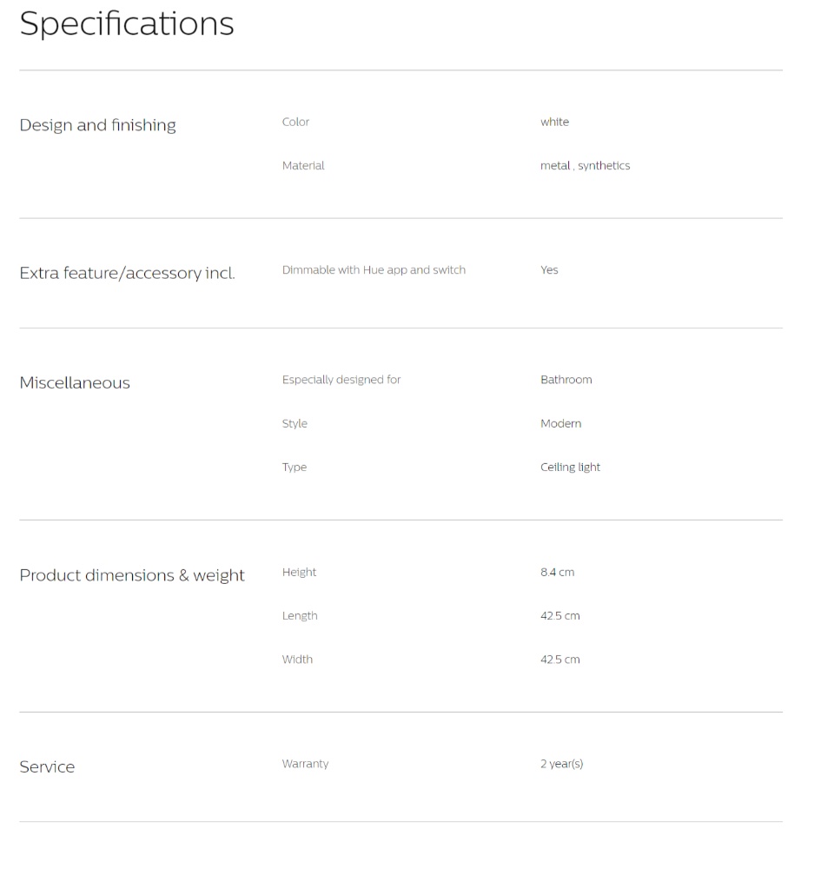Select the 2 year(s) warranty value
This screenshot has width=834, height=869.
click(562, 764)
